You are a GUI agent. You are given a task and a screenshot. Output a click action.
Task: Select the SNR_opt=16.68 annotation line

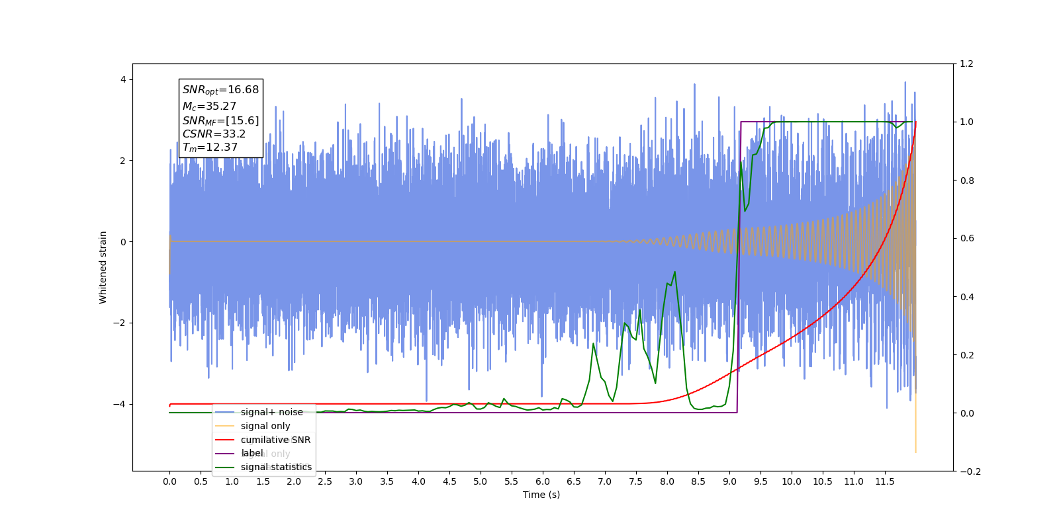(220, 90)
